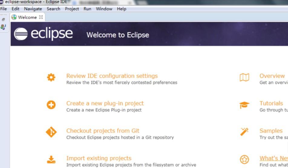Click the gear icon for IDE configuration
Screen dimensions: 288x168
tap(51, 77)
